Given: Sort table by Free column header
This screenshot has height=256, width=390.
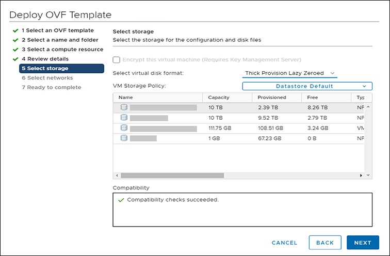Looking at the screenshot, I should pos(327,98).
